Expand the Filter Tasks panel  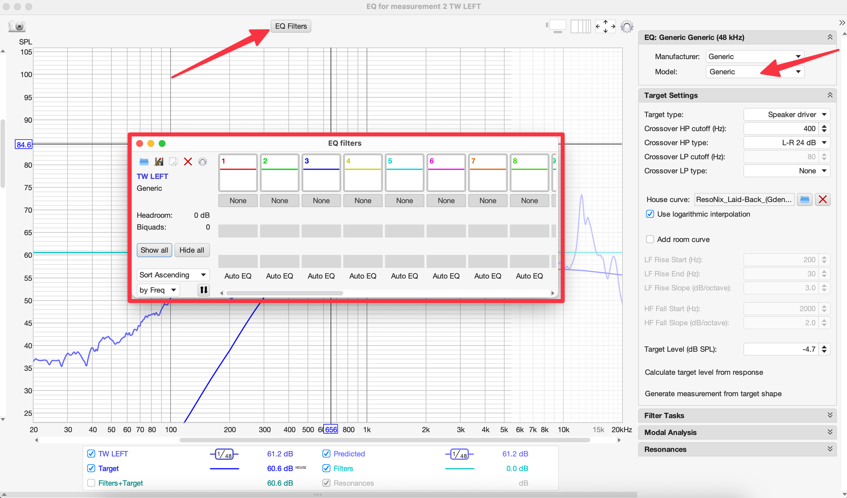pyautogui.click(x=737, y=415)
